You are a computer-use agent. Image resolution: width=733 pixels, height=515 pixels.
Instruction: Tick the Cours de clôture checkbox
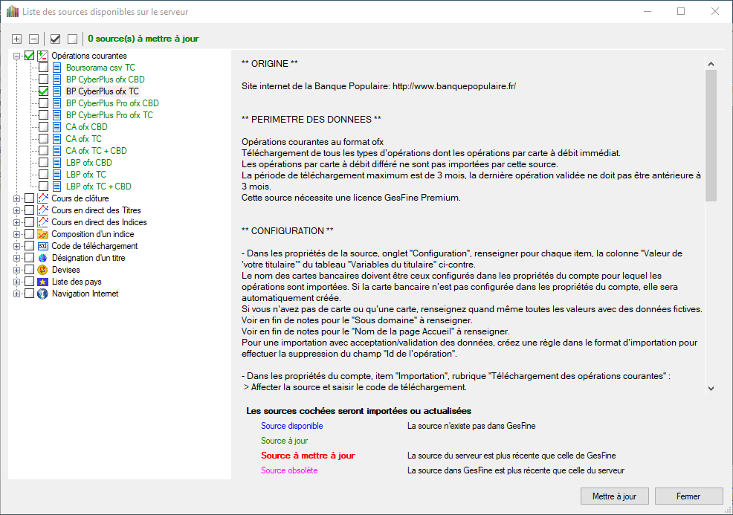30,198
